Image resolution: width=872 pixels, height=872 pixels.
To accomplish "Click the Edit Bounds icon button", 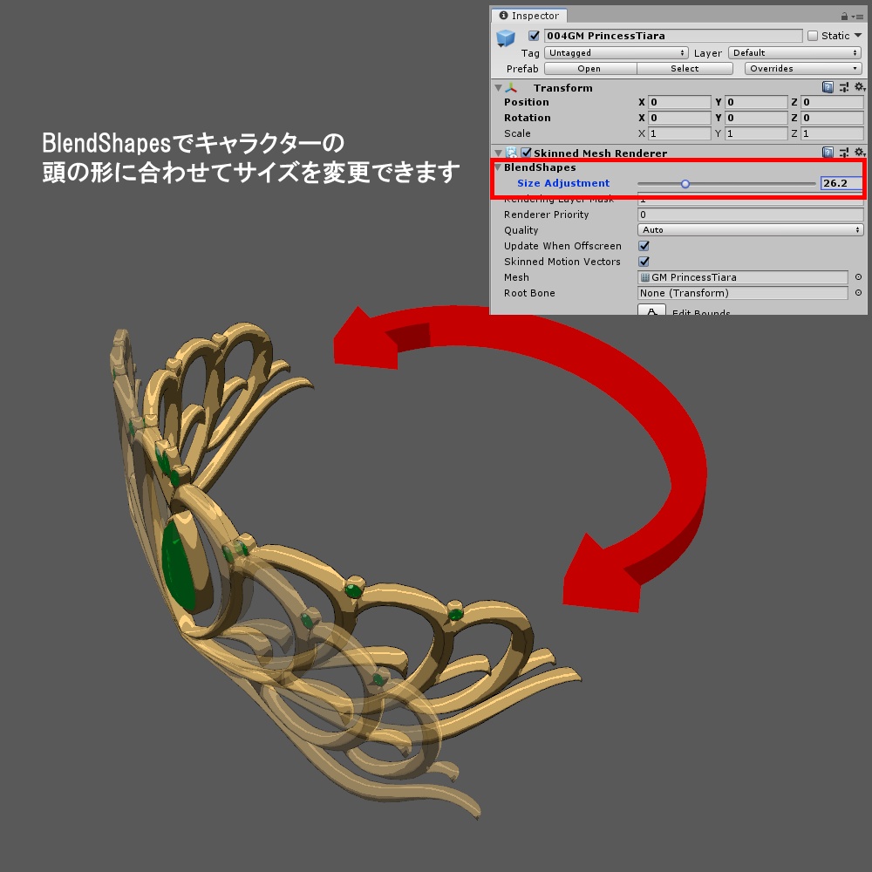I will click(651, 310).
